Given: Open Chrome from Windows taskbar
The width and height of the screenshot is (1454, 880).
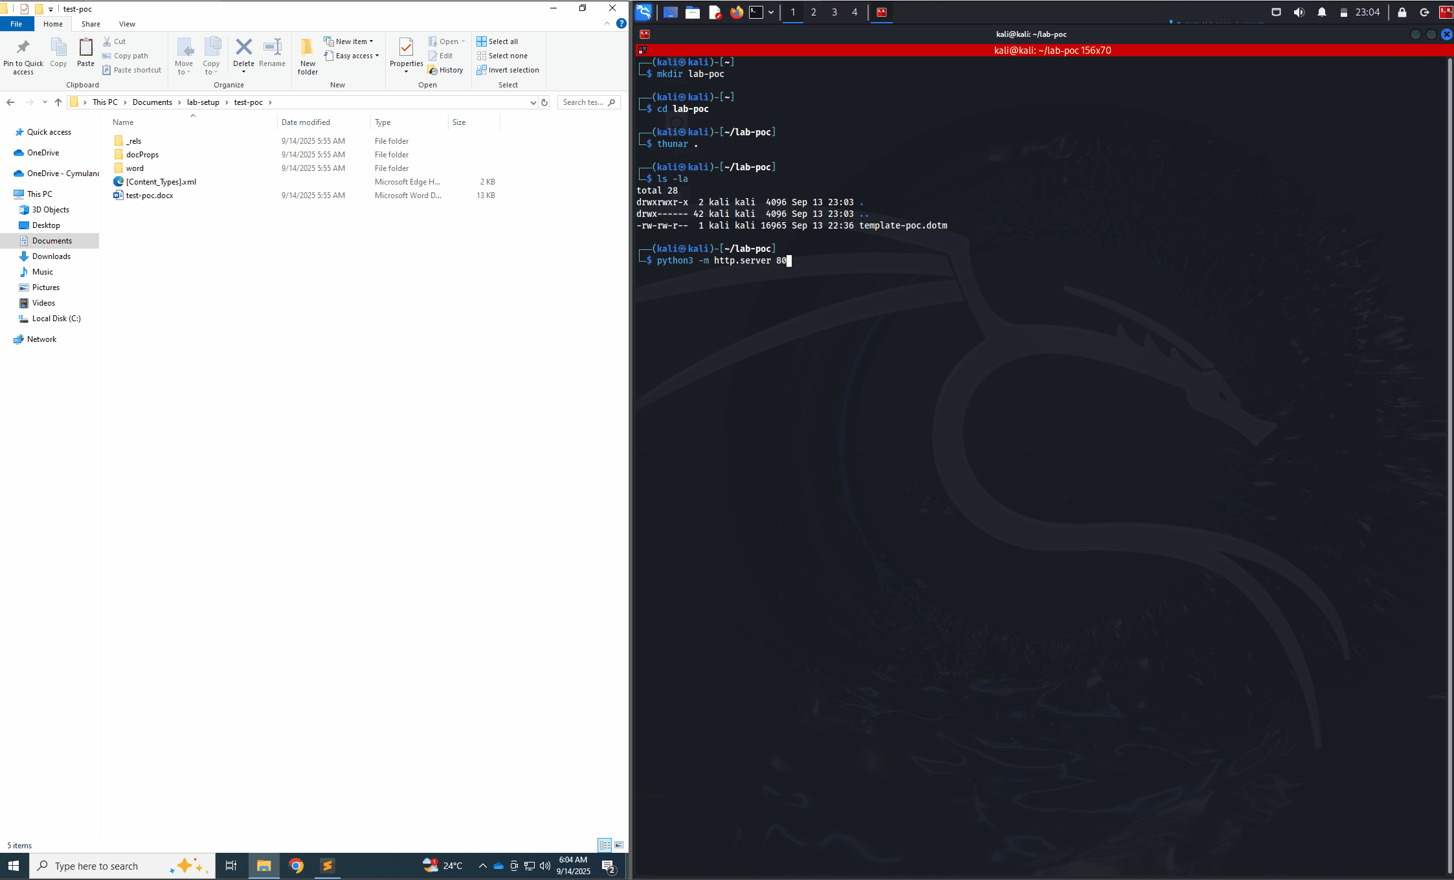Looking at the screenshot, I should point(296,866).
